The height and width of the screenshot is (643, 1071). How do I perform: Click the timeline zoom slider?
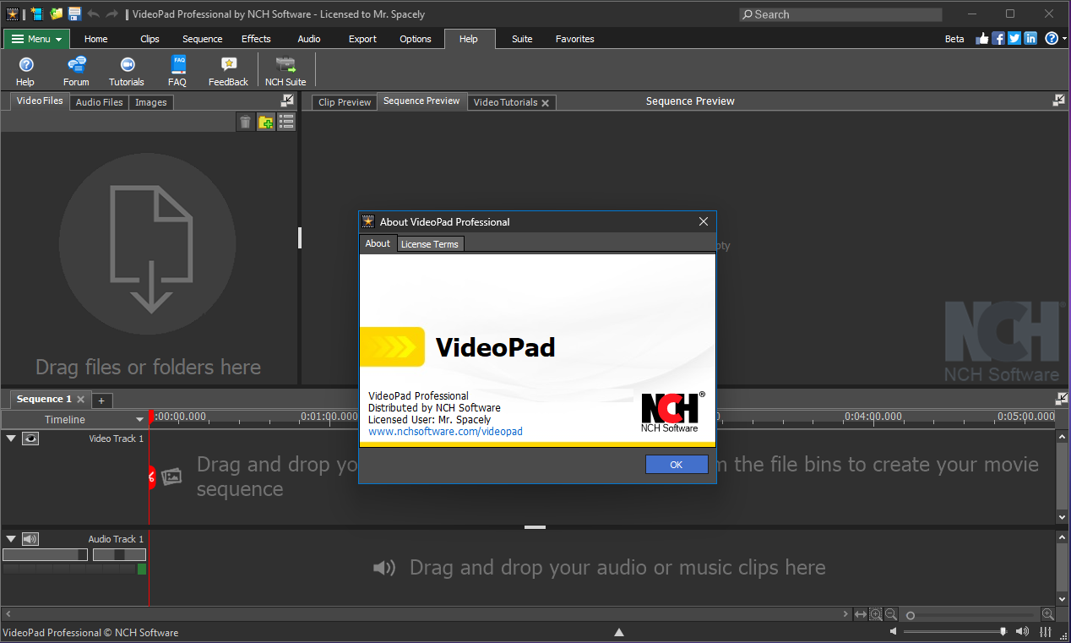[x=970, y=615]
